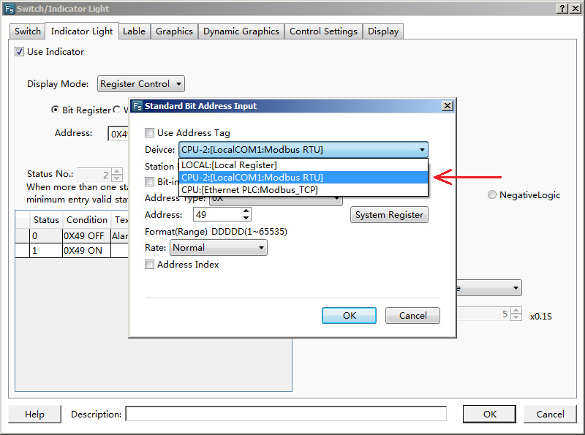
Task: Decrease the Address value with down arrow
Action: (246, 218)
